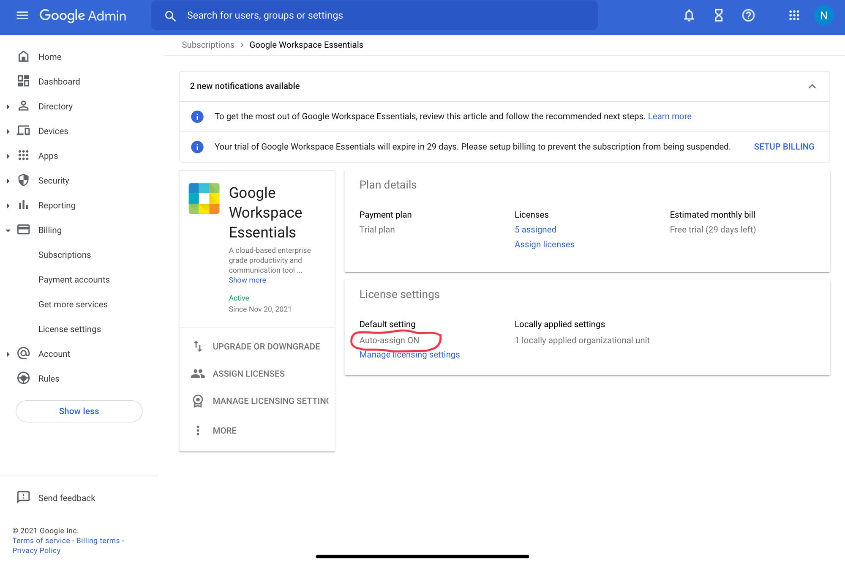
Task: Go to Dashboard in sidebar
Action: coord(59,81)
